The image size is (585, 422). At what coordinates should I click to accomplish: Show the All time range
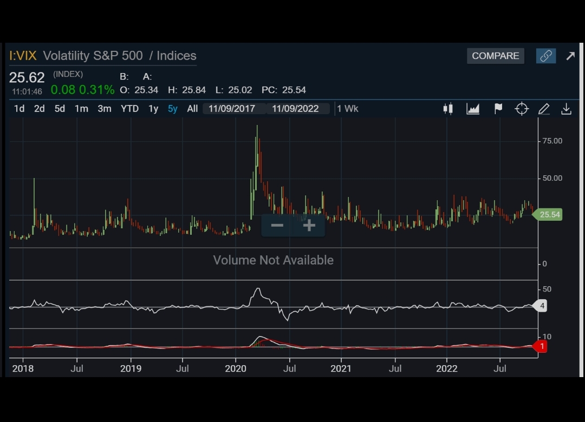(x=192, y=109)
